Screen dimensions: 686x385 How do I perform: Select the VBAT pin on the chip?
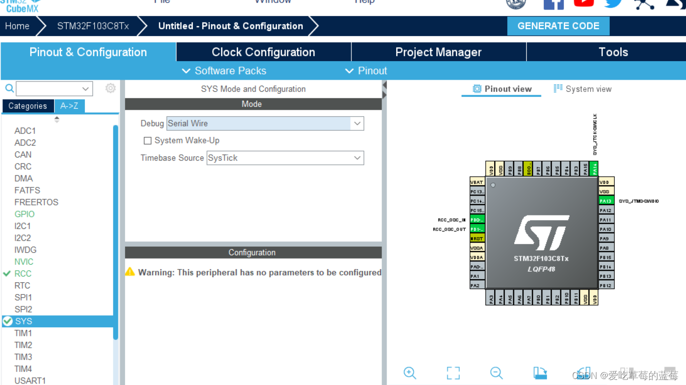477,182
